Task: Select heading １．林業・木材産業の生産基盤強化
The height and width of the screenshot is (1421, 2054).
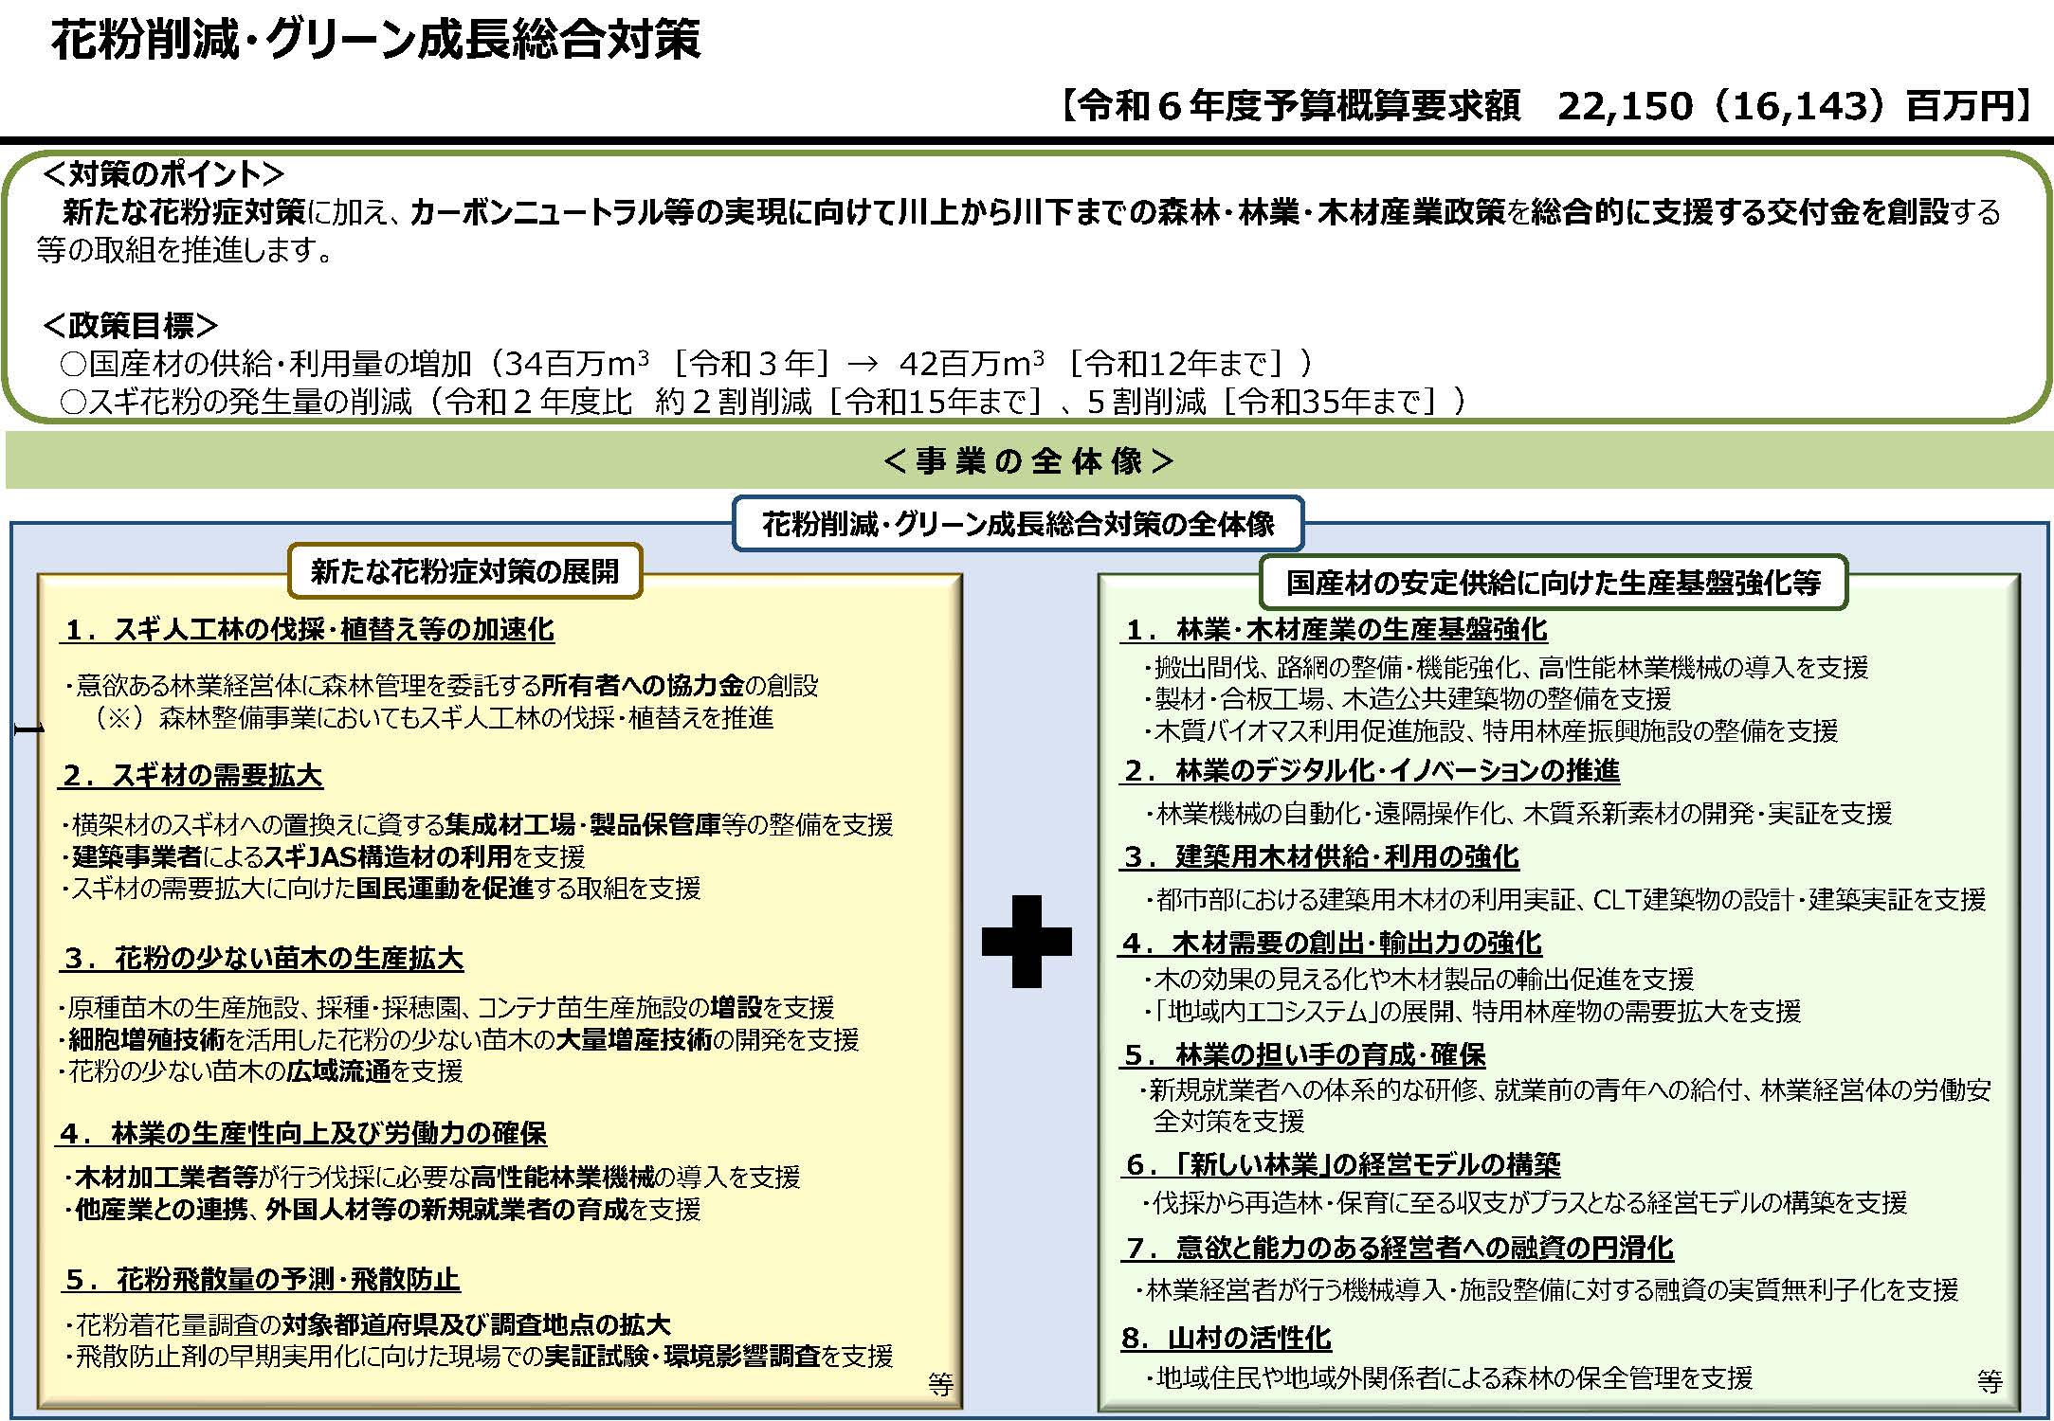Action: click(x=1336, y=630)
